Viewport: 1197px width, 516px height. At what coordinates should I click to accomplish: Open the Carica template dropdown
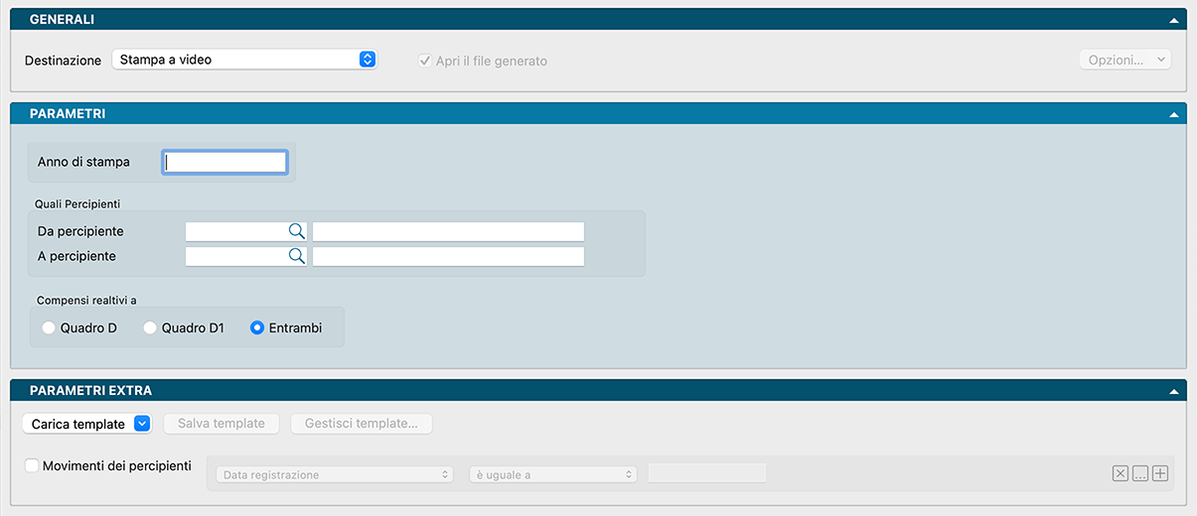coord(89,424)
